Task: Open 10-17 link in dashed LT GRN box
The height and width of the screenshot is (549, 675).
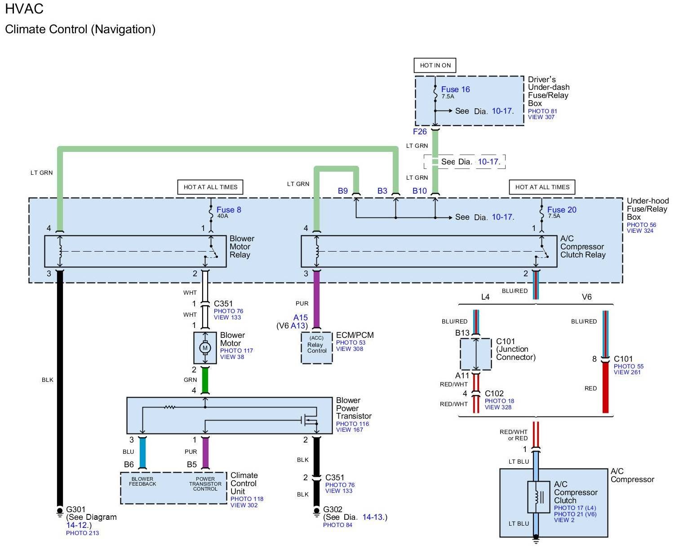Action: click(x=488, y=162)
